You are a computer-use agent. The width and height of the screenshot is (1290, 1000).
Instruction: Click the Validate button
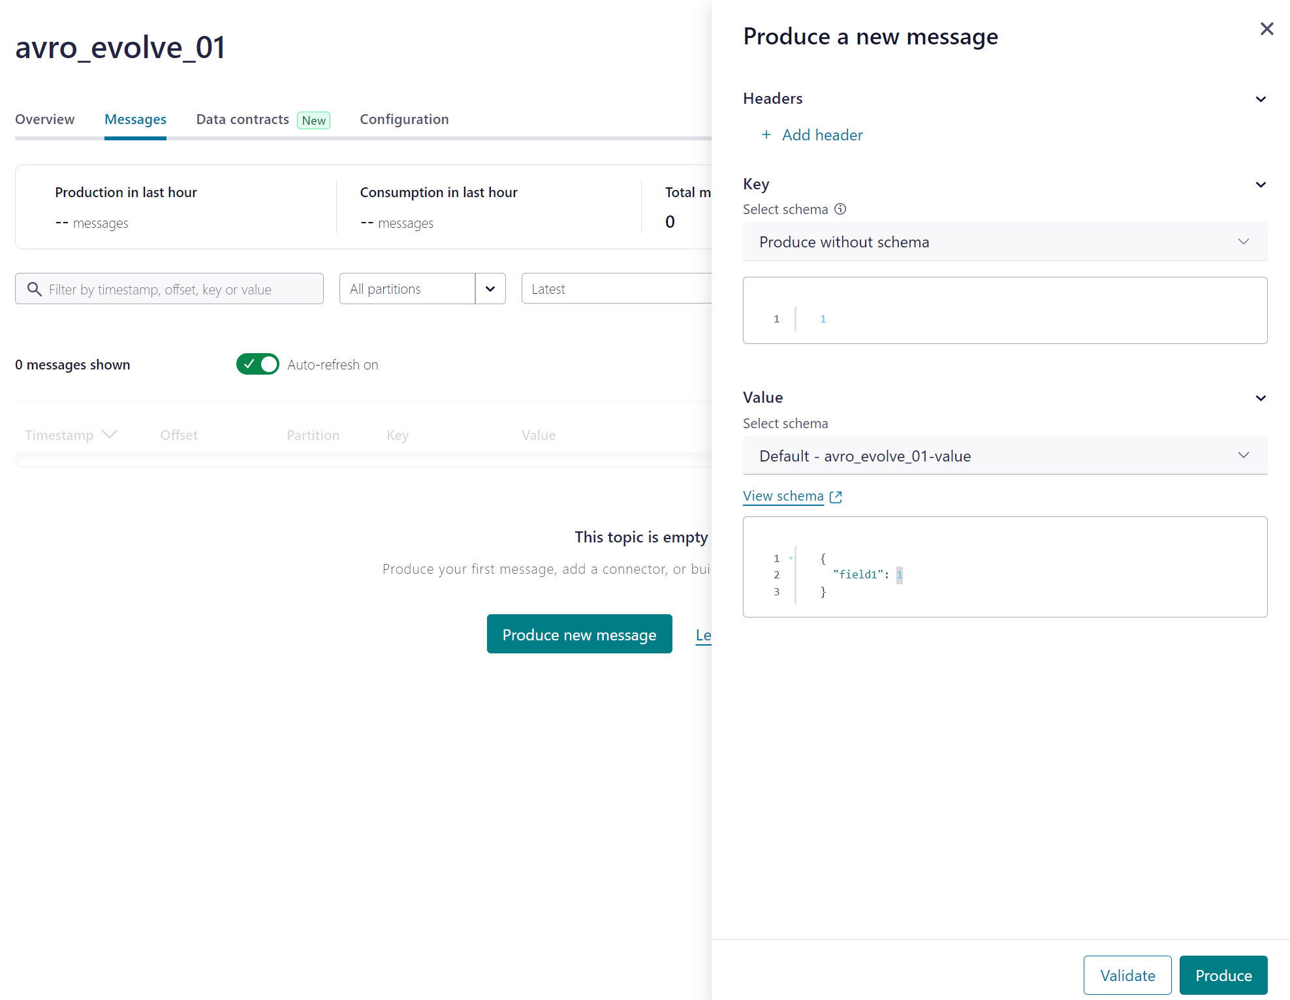(x=1127, y=975)
